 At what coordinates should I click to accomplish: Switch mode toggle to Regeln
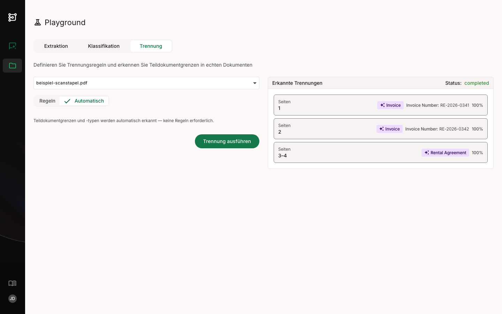pos(47,101)
